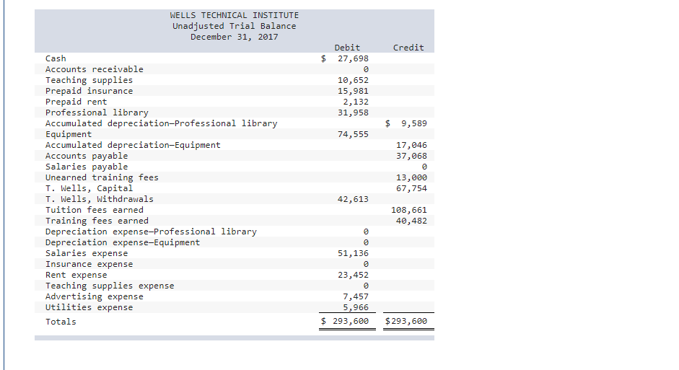679x370 pixels.
Task: Select the 51,136 Salaries expense amount
Action: [x=353, y=253]
